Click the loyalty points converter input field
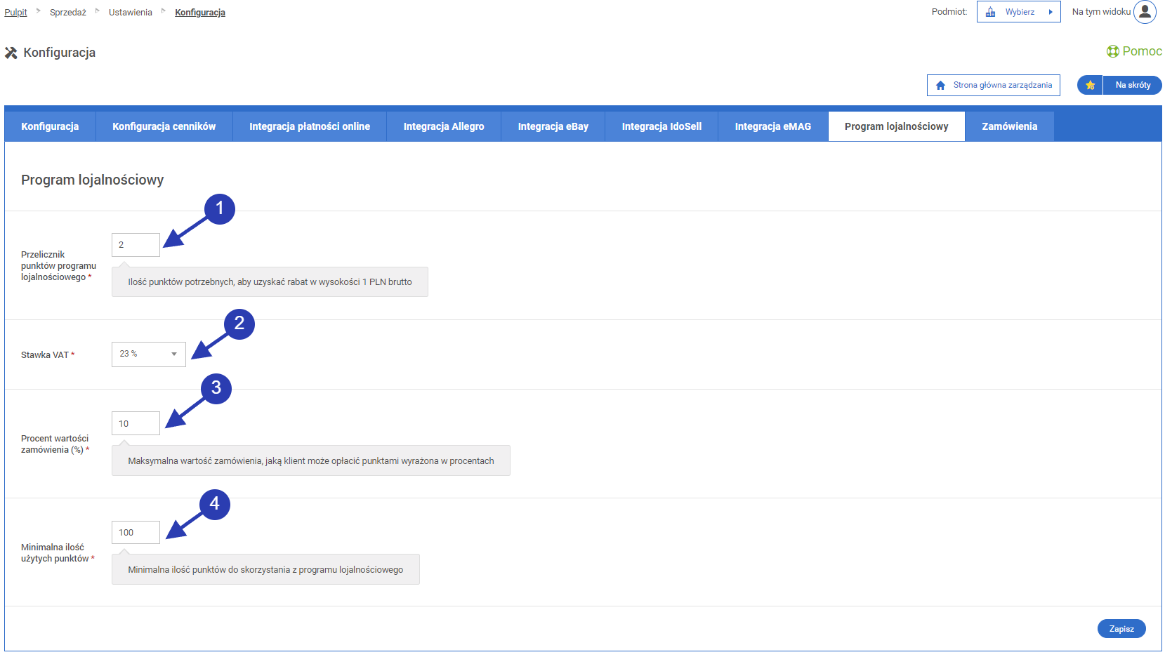This screenshot has width=1165, height=657. (x=136, y=245)
